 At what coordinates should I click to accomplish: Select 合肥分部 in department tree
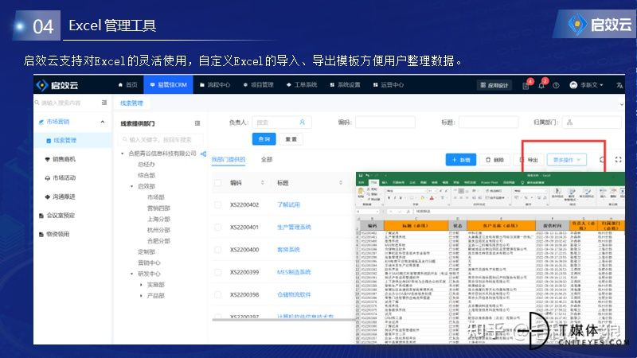(x=158, y=241)
